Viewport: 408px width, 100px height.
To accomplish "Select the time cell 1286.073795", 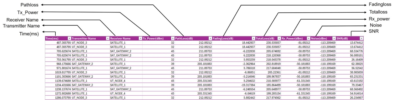I will (63, 98).
